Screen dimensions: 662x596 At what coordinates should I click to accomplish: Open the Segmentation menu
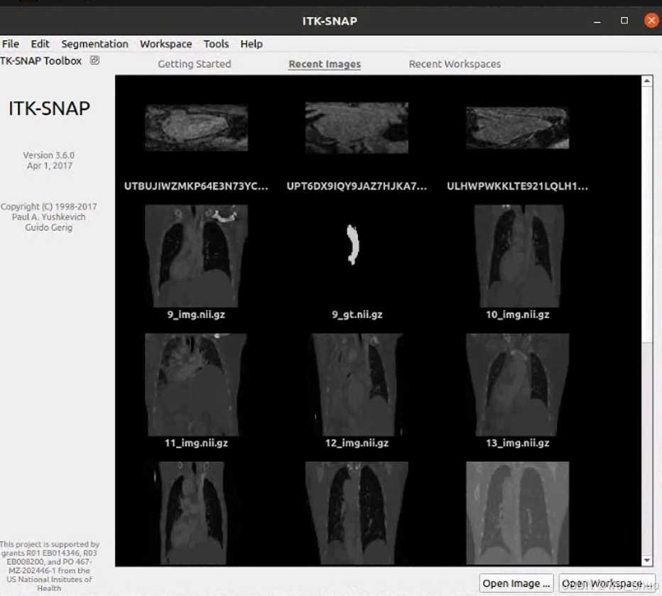click(94, 44)
